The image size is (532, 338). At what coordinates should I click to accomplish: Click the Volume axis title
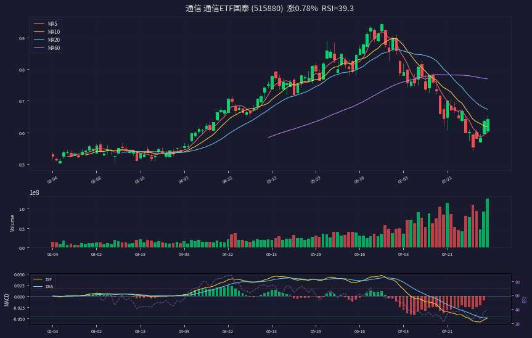12,223
